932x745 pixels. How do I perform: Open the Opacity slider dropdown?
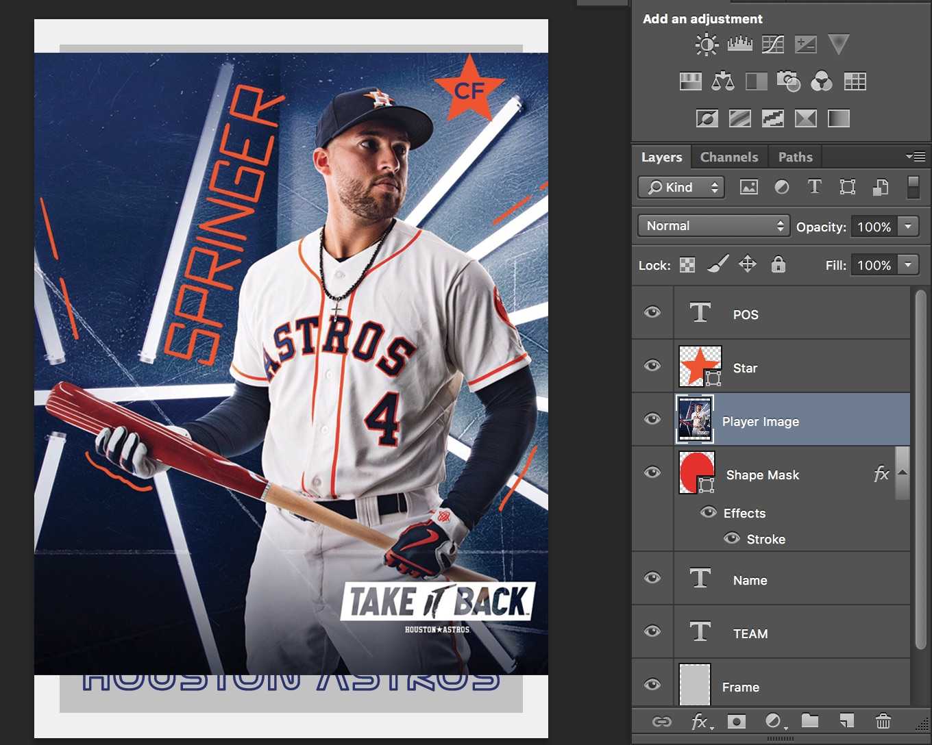[908, 226]
